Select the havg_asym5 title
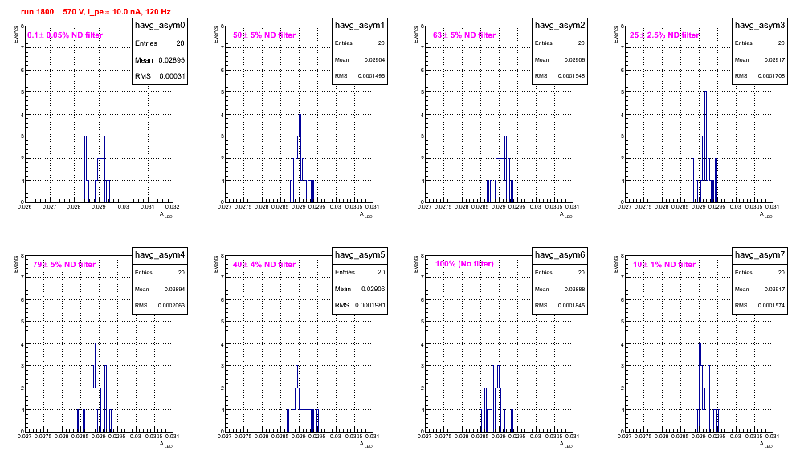800x459 pixels. point(360,255)
